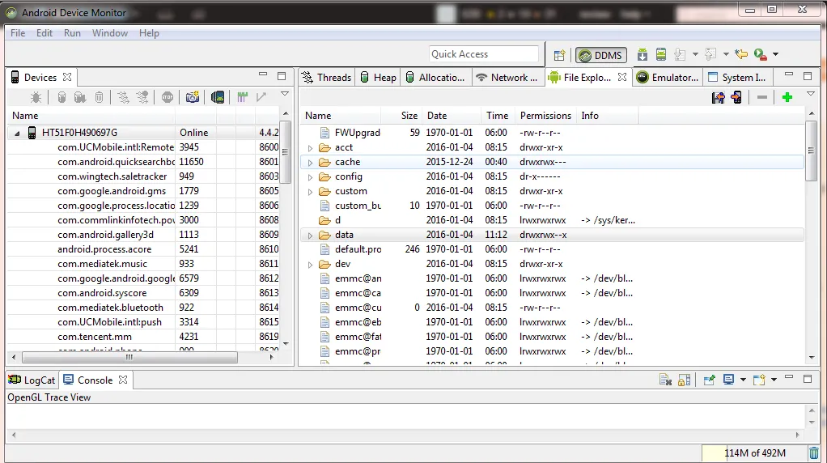This screenshot has height=463, width=827.
Task: Switch to the Network Statistics tab
Action: pyautogui.click(x=507, y=78)
